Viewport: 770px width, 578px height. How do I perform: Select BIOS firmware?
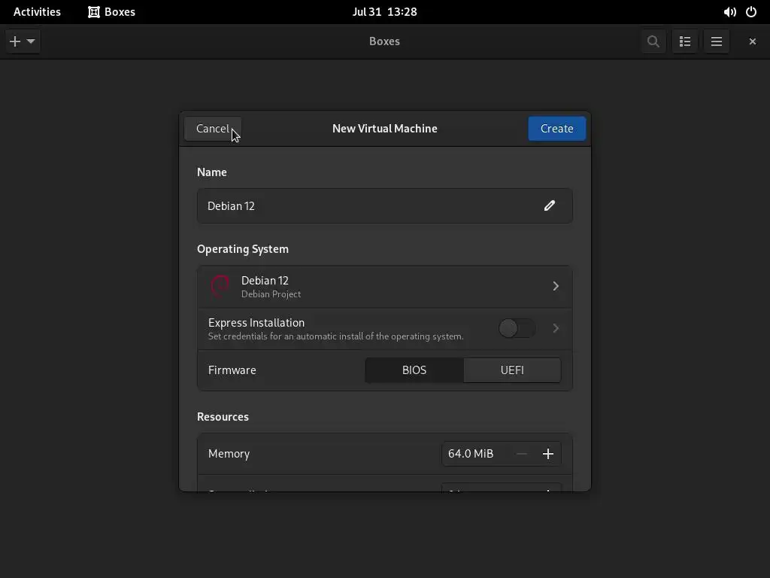pos(414,370)
